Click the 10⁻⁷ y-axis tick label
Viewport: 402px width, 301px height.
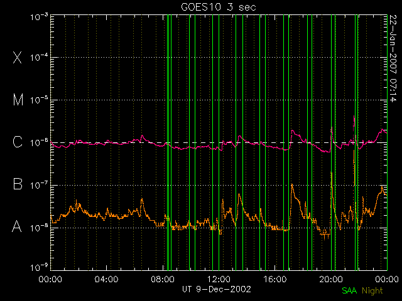click(x=39, y=185)
